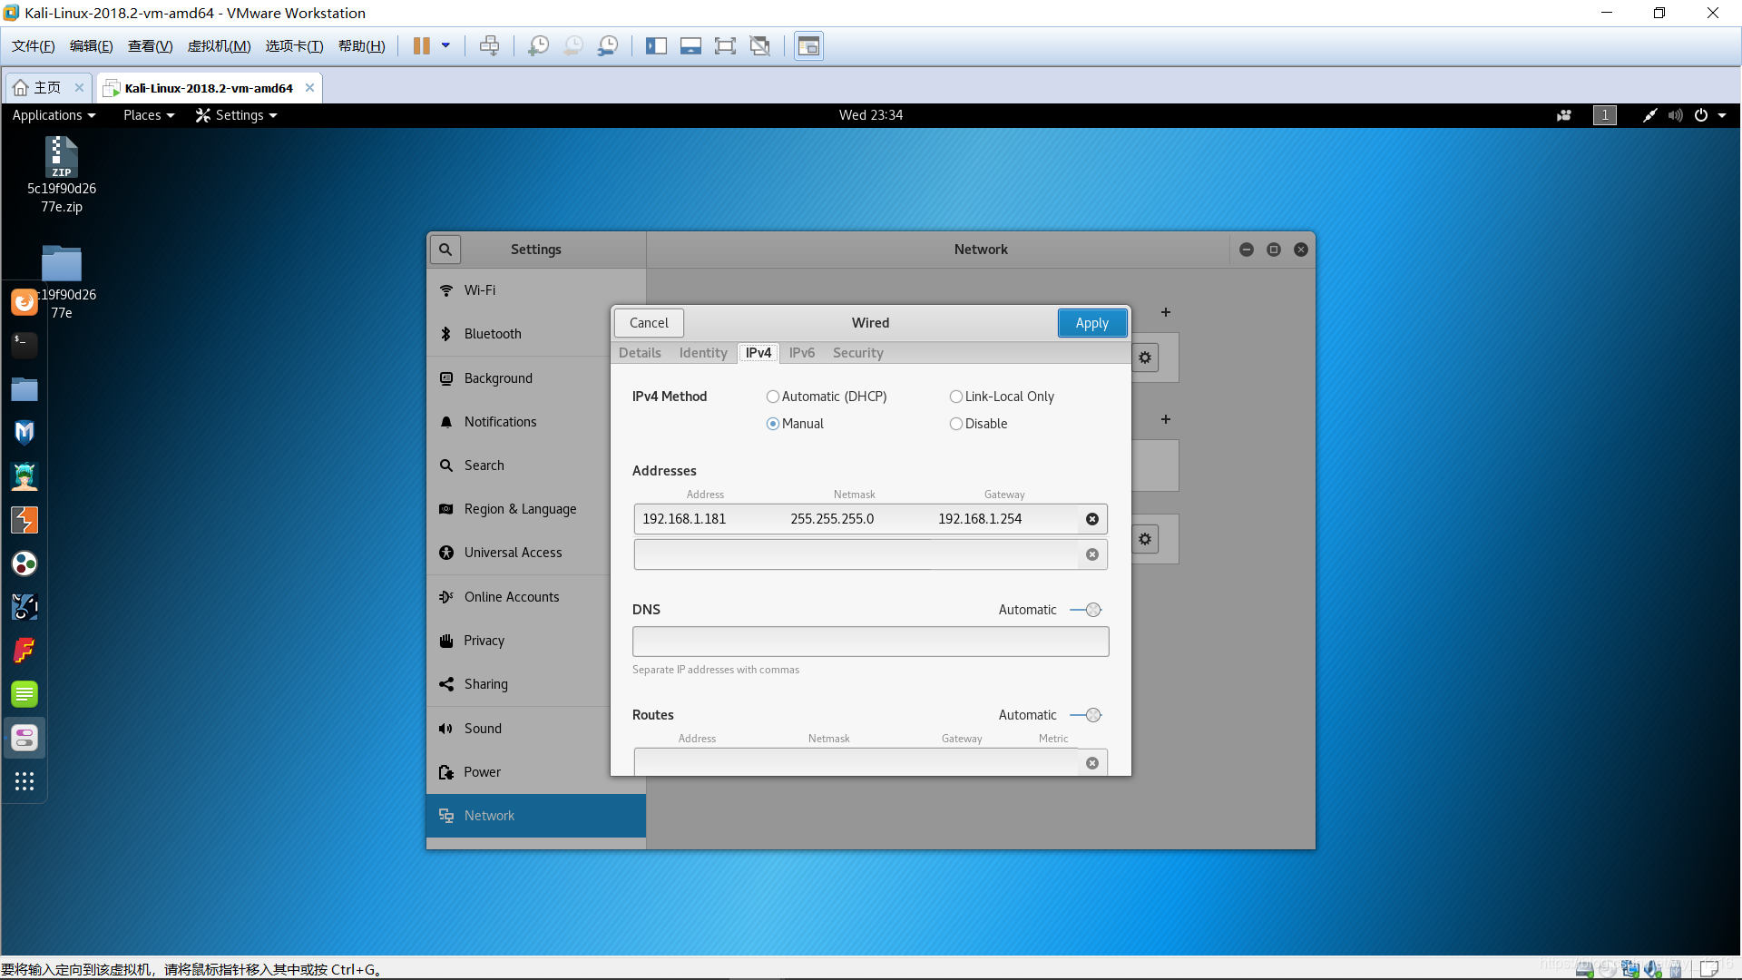Screen dimensions: 1742x980
Task: Open gear settings for the lower connection
Action: [x=1145, y=539]
